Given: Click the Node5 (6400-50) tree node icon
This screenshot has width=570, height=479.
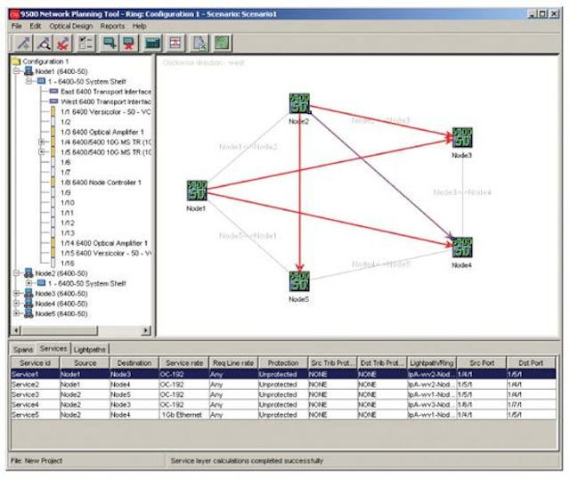Looking at the screenshot, I should (28, 313).
